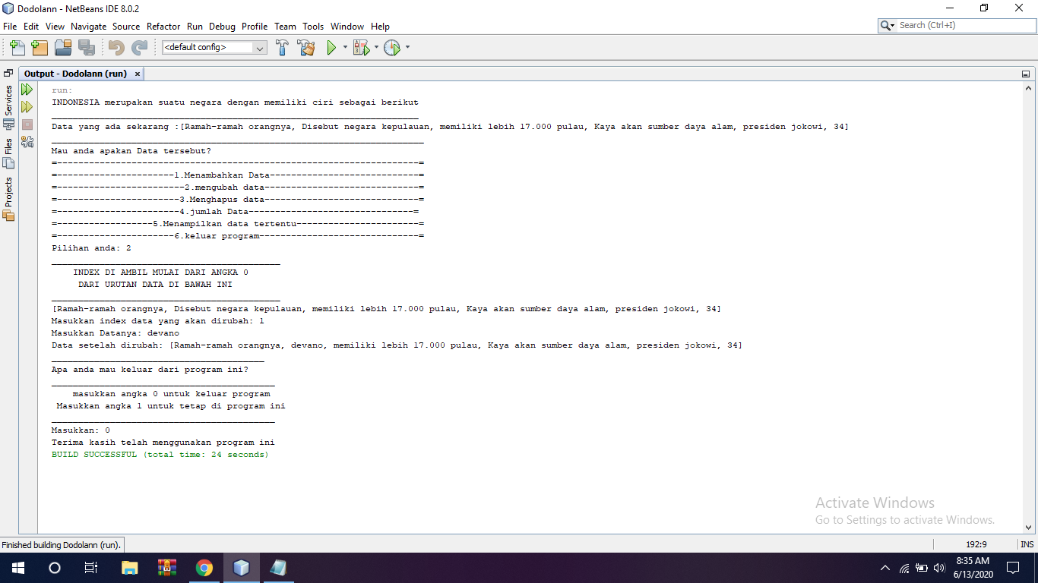This screenshot has width=1038, height=583.
Task: Profile the project with the clock icon
Action: coord(394,47)
